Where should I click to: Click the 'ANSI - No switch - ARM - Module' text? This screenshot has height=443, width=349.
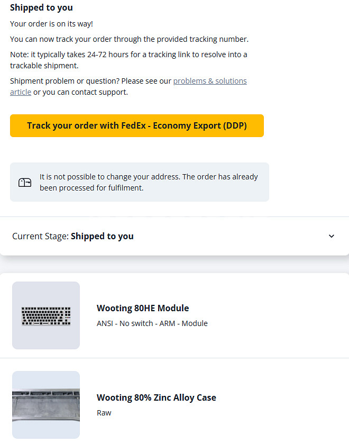(x=152, y=323)
